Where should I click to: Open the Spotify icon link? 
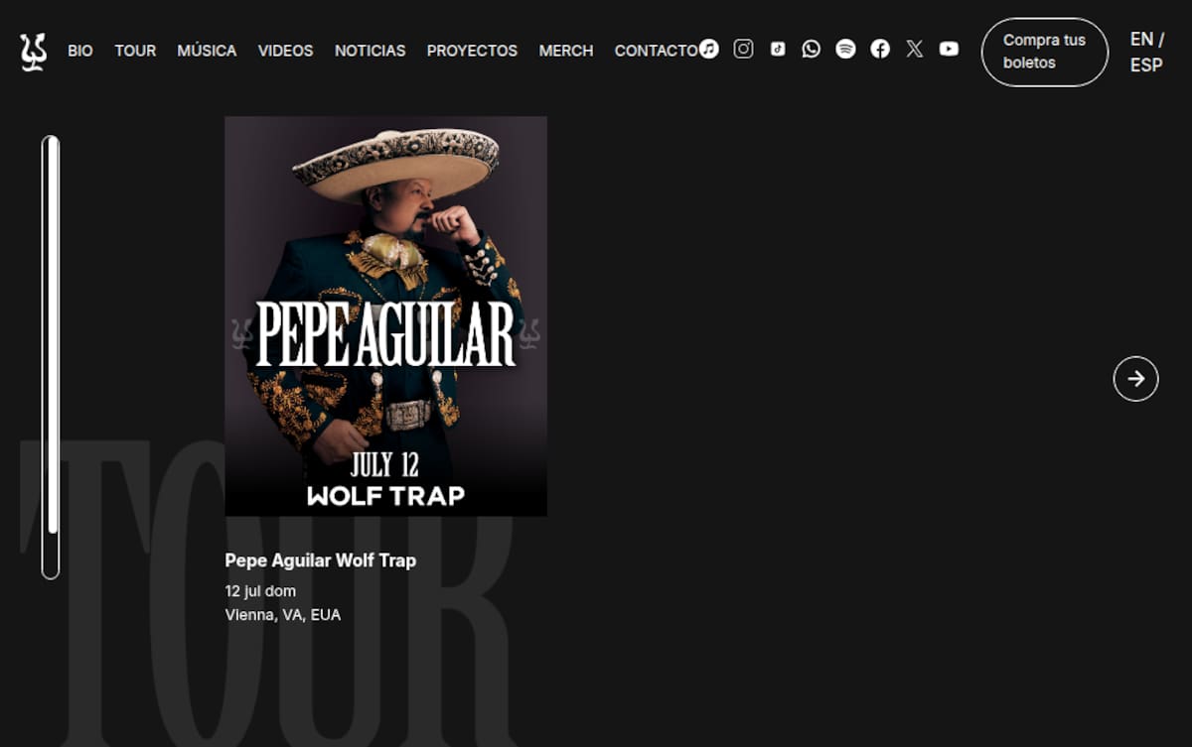point(845,49)
